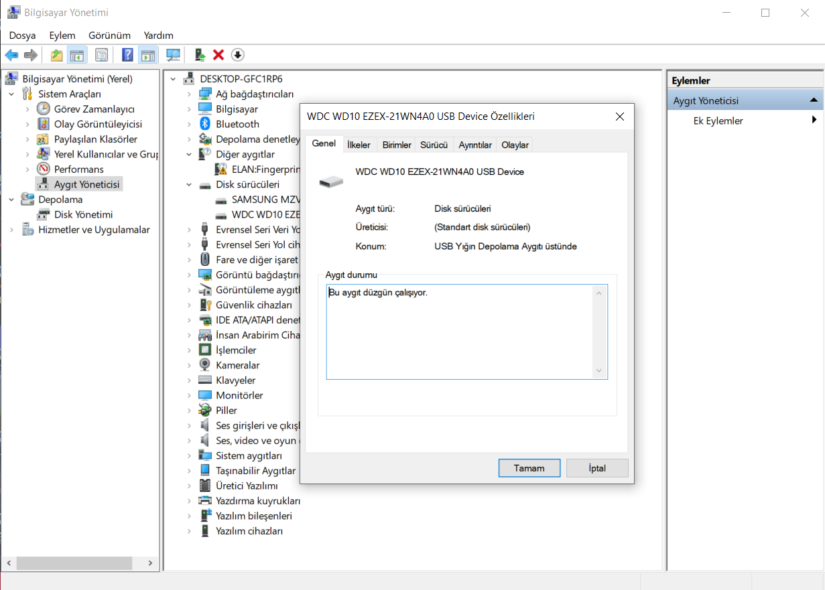The height and width of the screenshot is (590, 825).
Task: Click the Güvenlik cihazları icon
Action: (205, 305)
